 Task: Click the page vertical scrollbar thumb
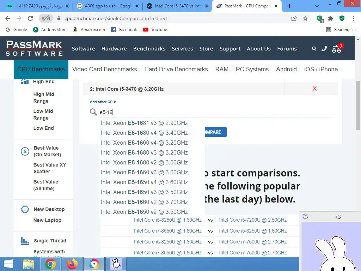click(358, 106)
